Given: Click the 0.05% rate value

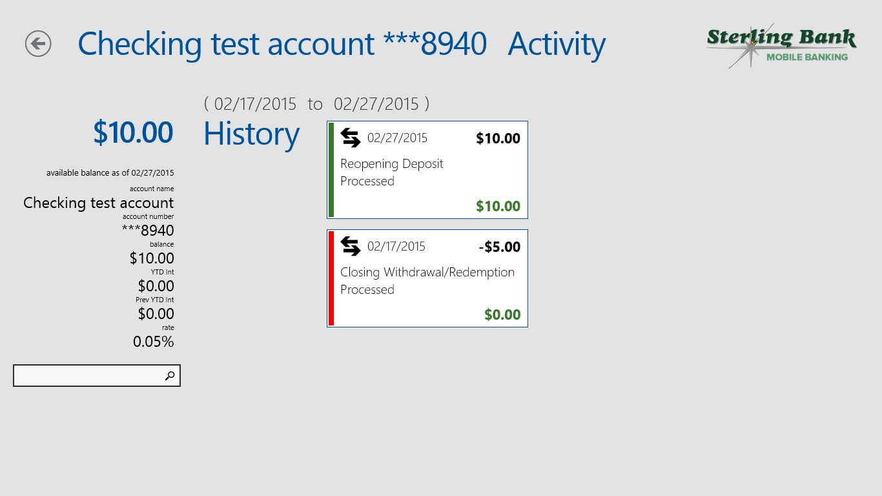Looking at the screenshot, I should point(153,342).
